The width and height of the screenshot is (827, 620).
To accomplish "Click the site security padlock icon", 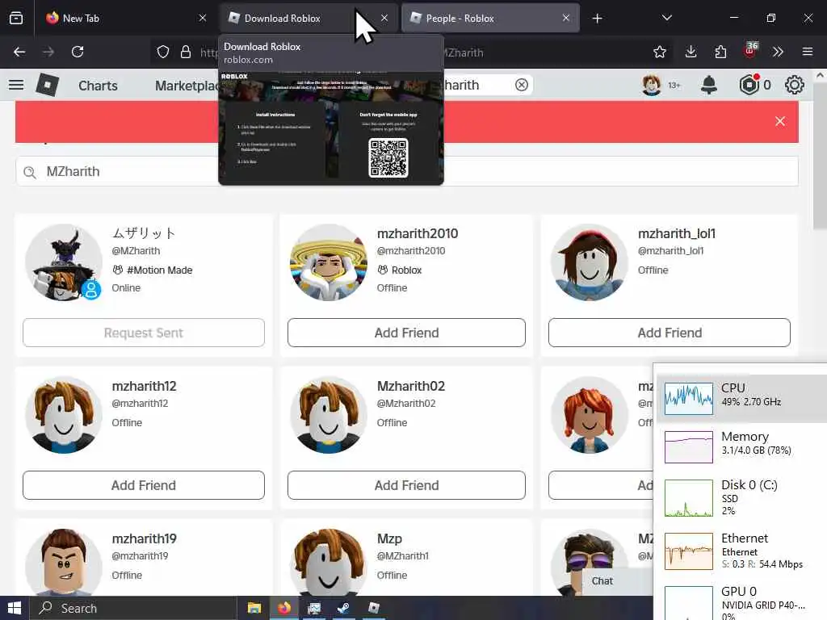I will [x=186, y=52].
